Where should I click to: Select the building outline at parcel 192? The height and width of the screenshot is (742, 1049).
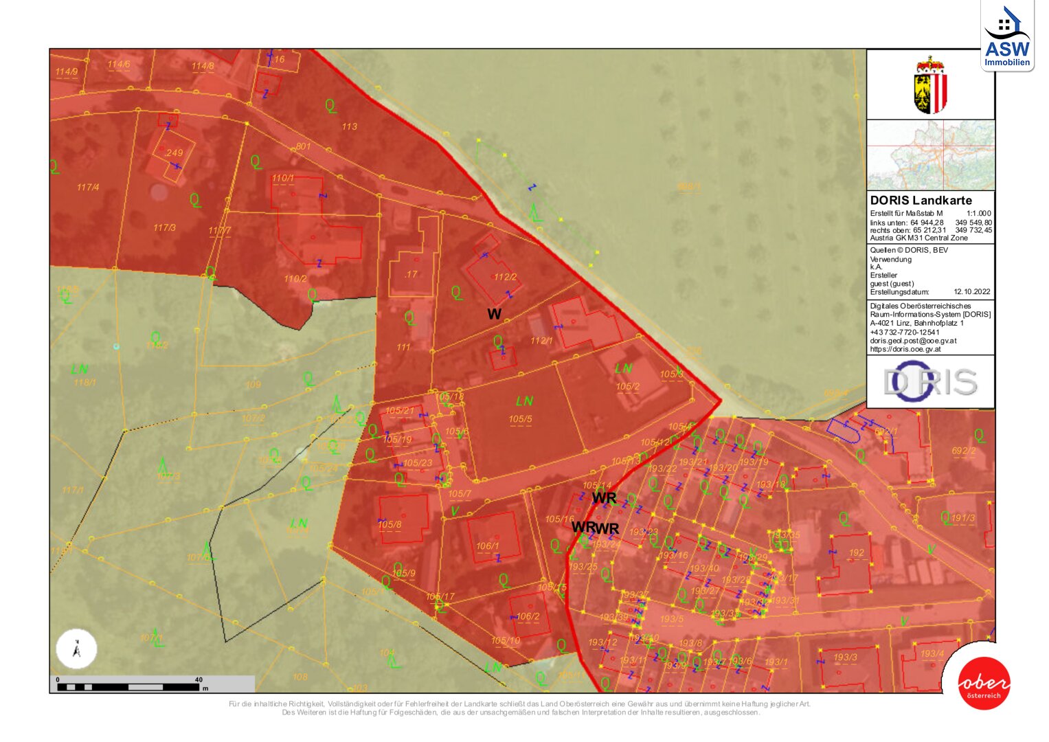pyautogui.click(x=850, y=562)
